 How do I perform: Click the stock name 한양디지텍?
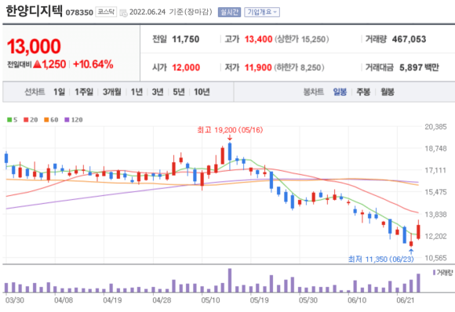[x=34, y=11]
